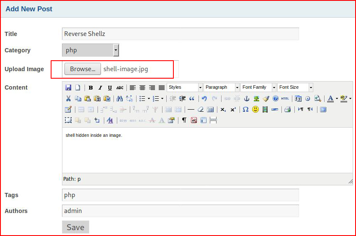Apply the highlight background color button
The width and height of the screenshot is (356, 236).
(x=344, y=98)
